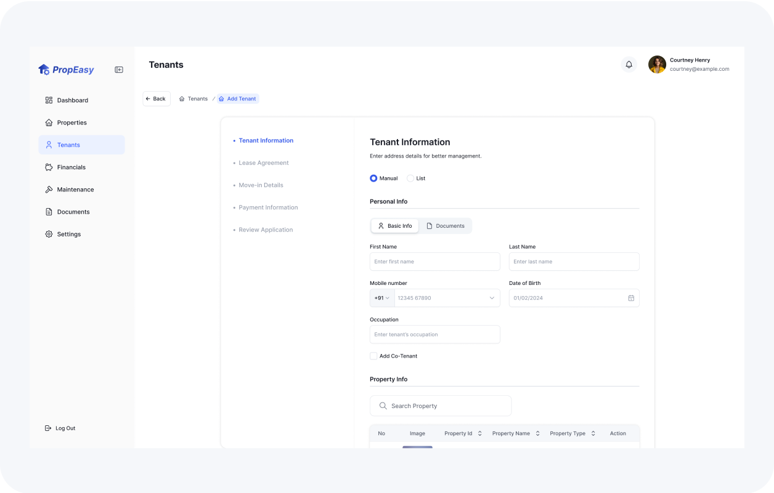Screen dimensions: 774x493
Task: Select the Manual radio option
Action: pyautogui.click(x=373, y=178)
